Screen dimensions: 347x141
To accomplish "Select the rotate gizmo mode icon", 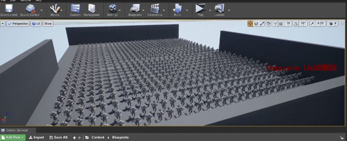I will pyautogui.click(x=256, y=23).
